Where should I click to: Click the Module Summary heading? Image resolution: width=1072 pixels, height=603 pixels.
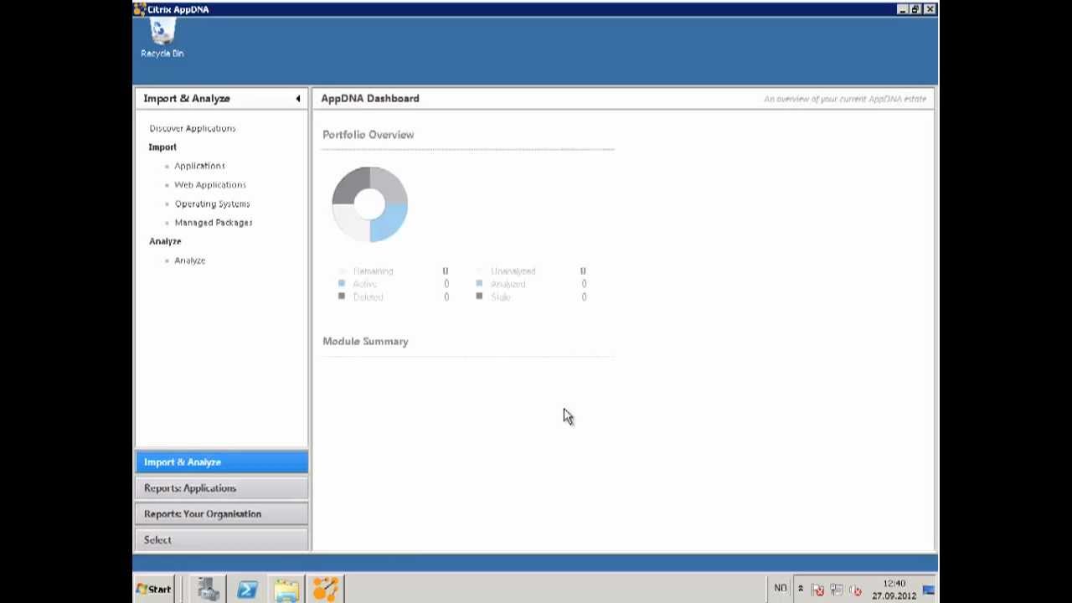point(365,342)
